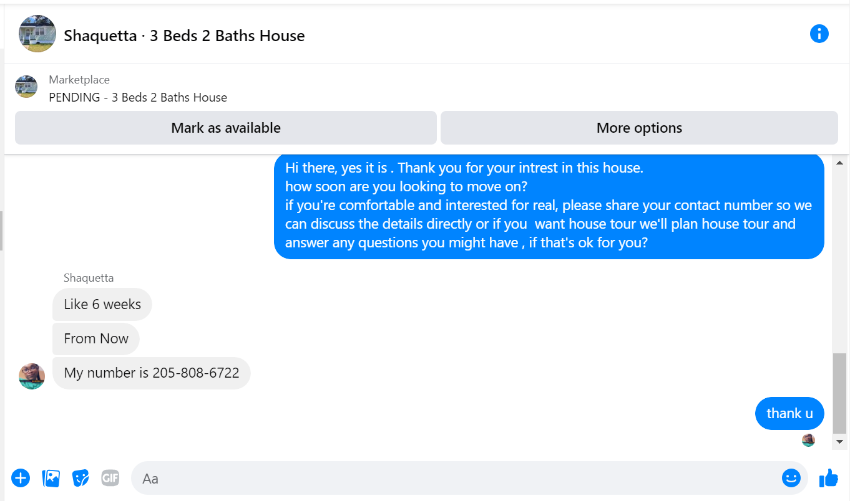Click Mark as available button
850x501 pixels.
pos(226,128)
